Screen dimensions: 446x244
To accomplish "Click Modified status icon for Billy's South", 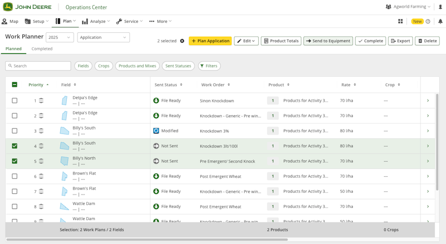I will (156, 131).
